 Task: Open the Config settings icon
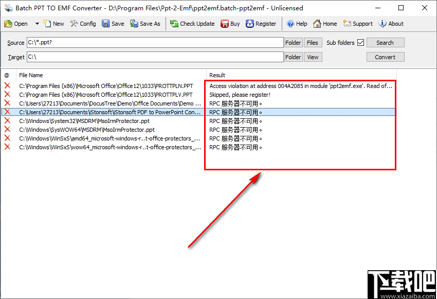pyautogui.click(x=82, y=23)
